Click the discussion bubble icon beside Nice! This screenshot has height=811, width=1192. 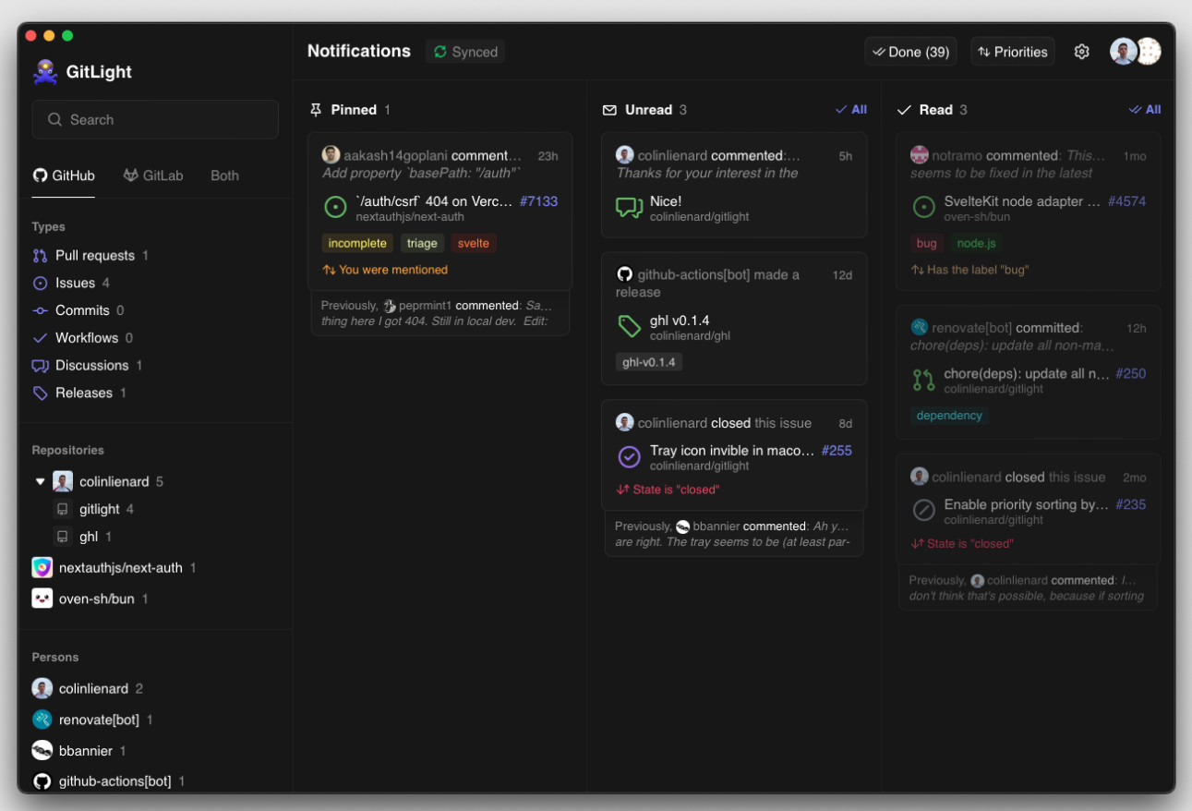[629, 207]
